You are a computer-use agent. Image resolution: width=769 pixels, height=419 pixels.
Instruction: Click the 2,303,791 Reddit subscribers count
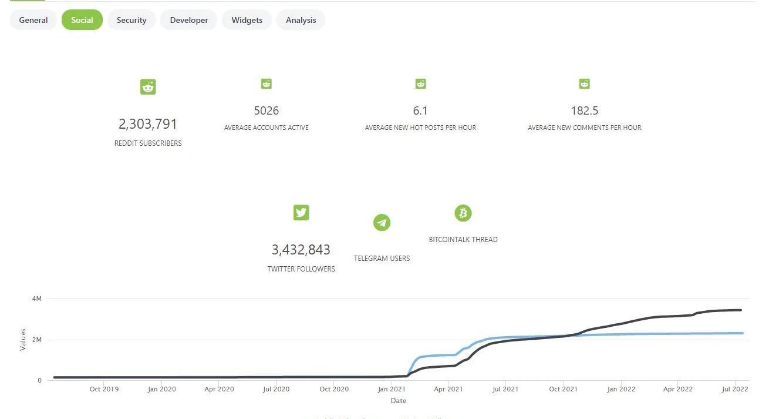148,124
